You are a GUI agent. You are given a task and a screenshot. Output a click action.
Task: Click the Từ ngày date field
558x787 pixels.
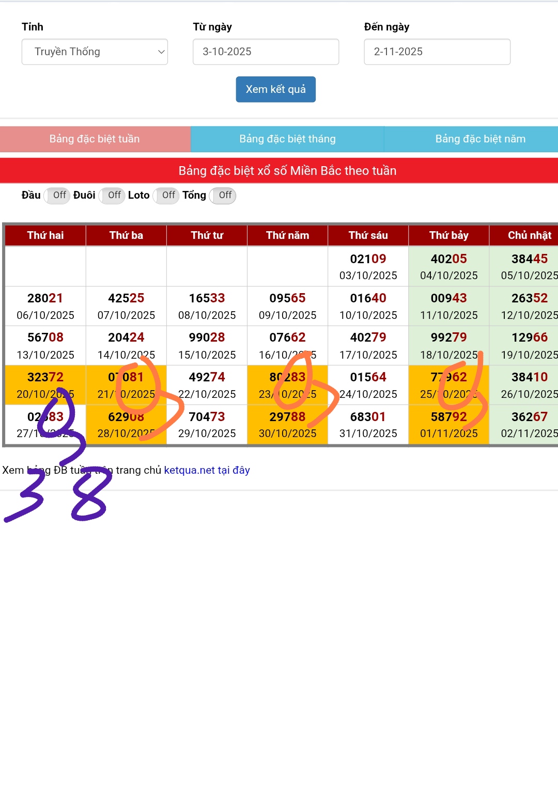(266, 52)
